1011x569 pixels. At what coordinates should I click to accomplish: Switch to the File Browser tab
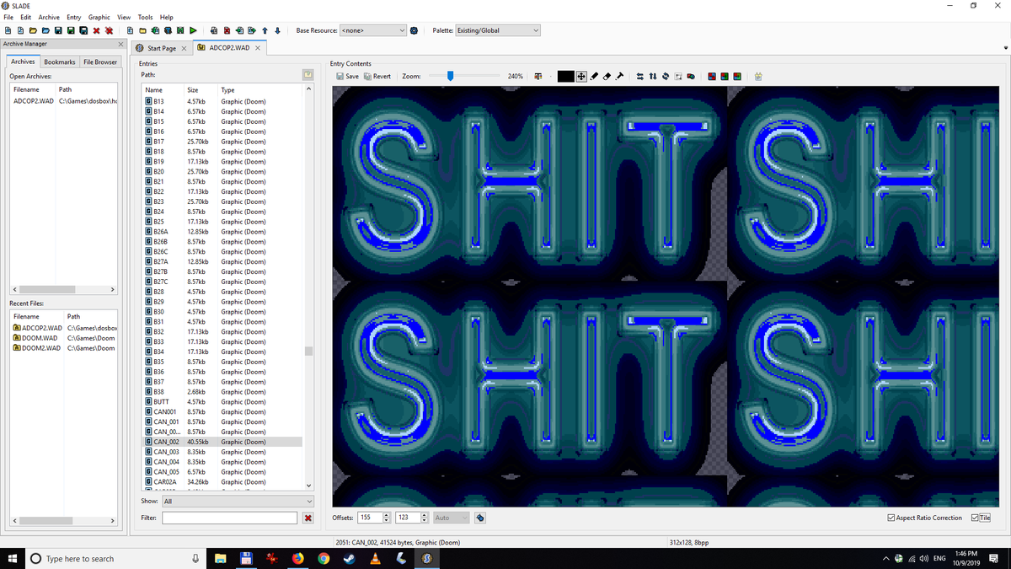coord(100,62)
